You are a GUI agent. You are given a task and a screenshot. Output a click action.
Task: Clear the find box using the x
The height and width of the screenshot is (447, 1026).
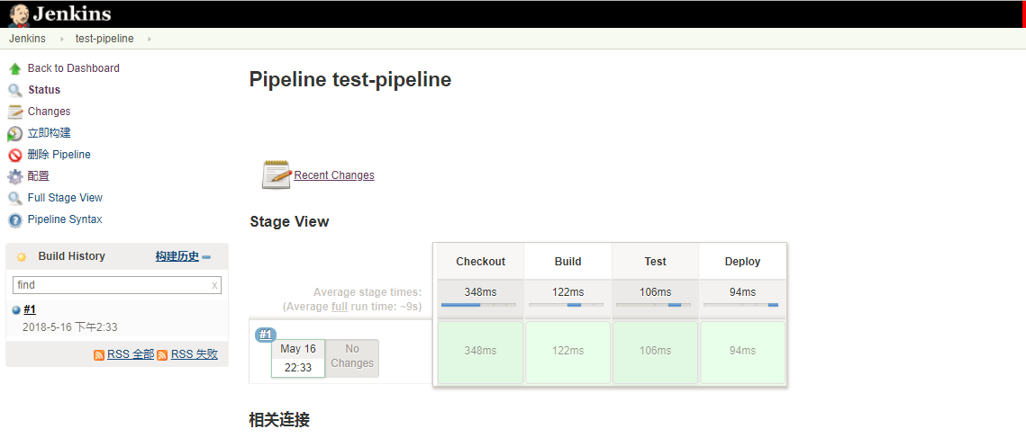click(x=214, y=285)
